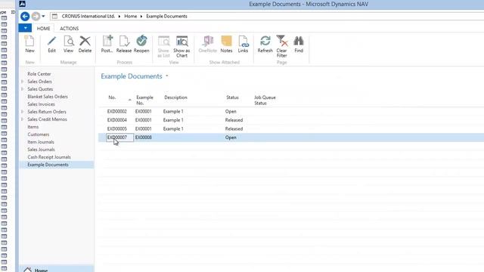Click CRONUS International Ltd. breadcrumb link
Viewport: 484px width, 272px height.
coord(88,17)
